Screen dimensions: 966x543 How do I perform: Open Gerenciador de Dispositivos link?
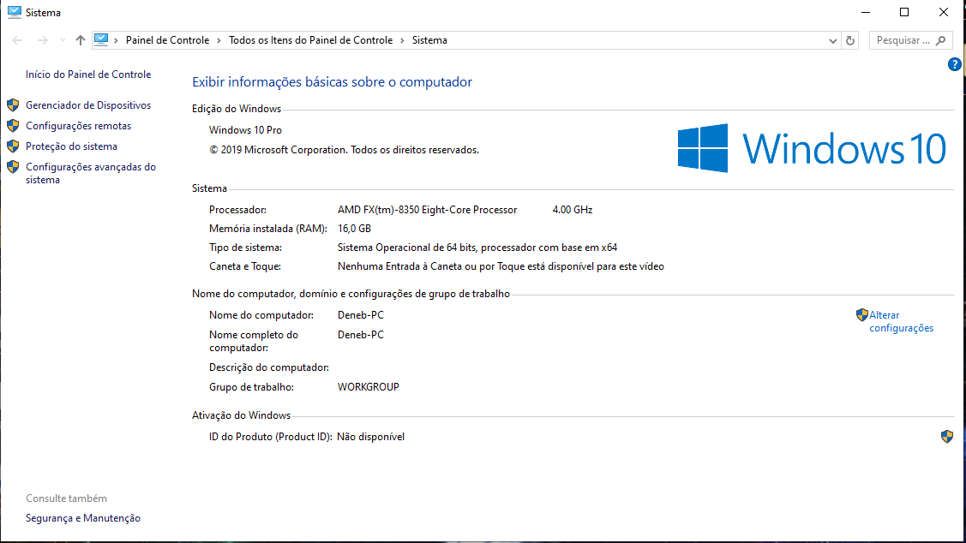(x=88, y=105)
